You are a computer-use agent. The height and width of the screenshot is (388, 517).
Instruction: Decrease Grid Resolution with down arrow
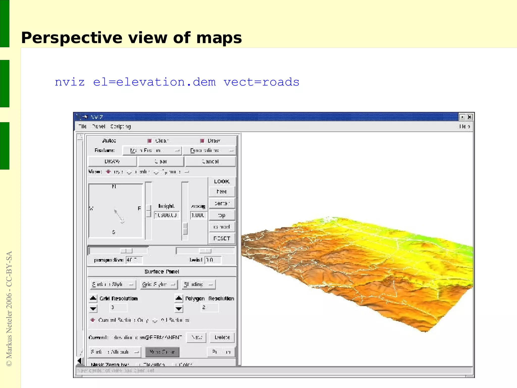(x=93, y=308)
